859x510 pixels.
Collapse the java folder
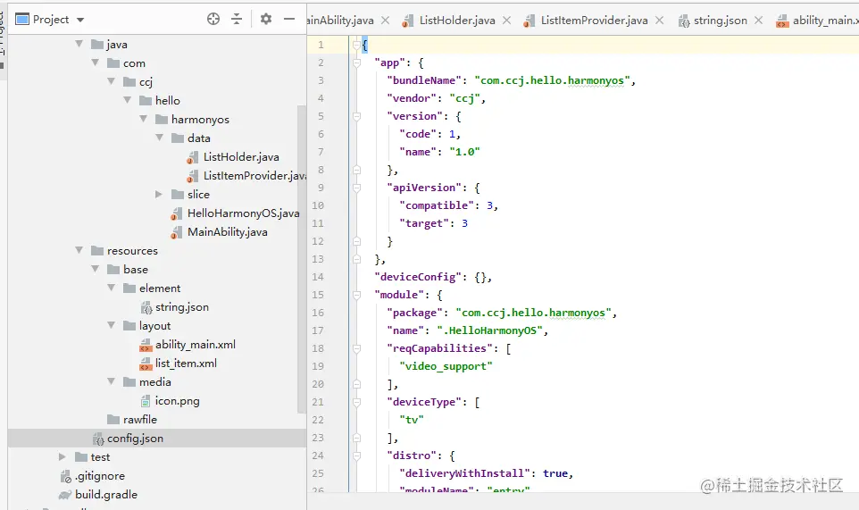(79, 44)
